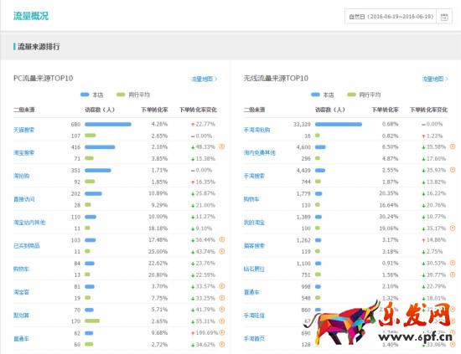Open the 手淘首页 source link
Image resolution: width=461 pixels, height=354 pixels.
pyautogui.click(x=254, y=338)
